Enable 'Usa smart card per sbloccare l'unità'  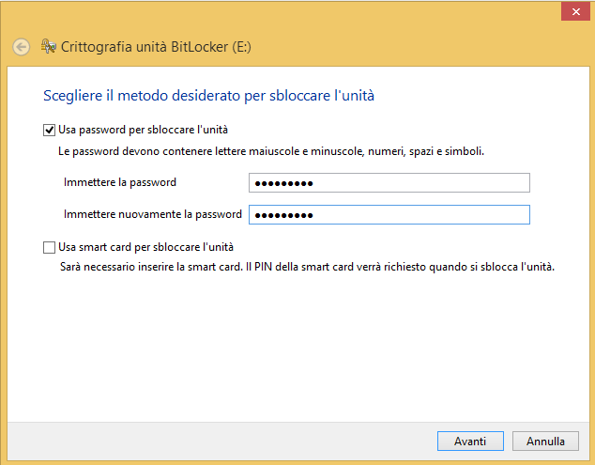click(49, 248)
